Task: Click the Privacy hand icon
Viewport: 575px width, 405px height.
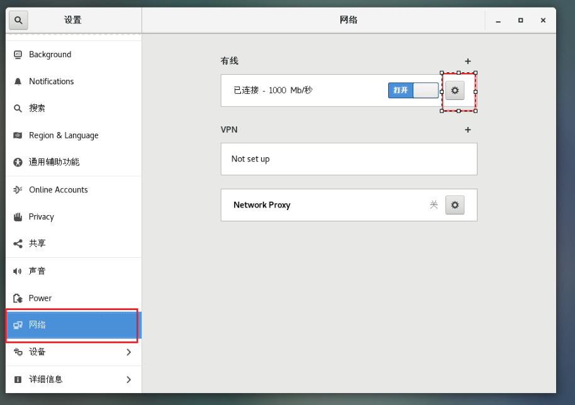Action: pos(18,216)
